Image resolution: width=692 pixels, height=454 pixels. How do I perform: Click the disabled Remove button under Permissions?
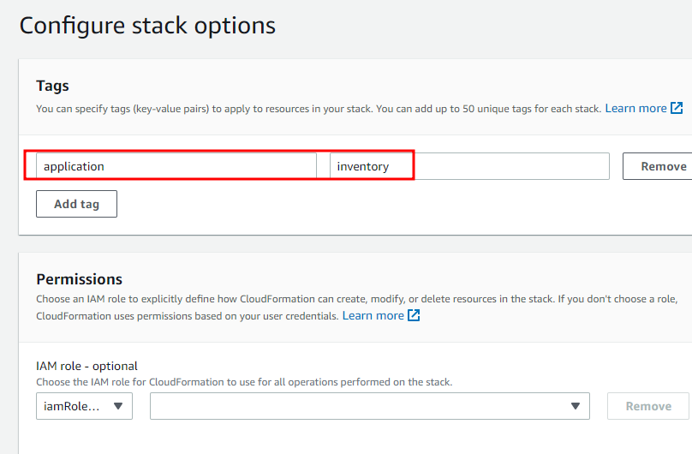tap(647, 406)
